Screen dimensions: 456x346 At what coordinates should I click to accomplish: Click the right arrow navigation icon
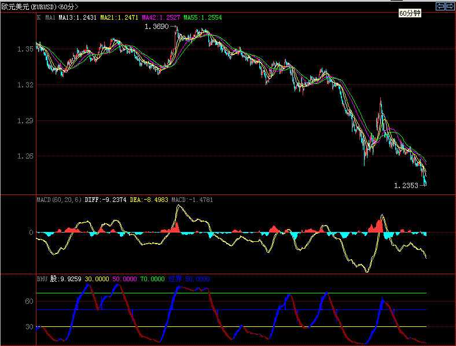[x=450, y=6]
